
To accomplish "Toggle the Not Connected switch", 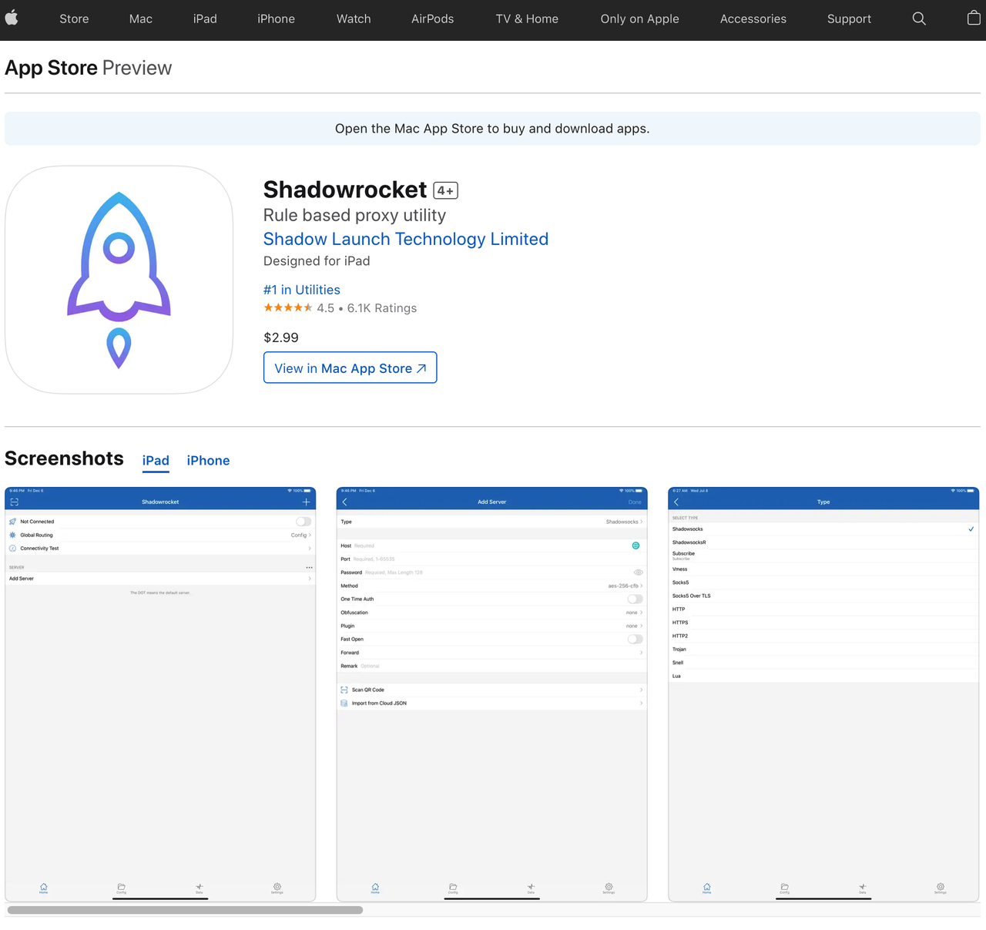I will pos(304,522).
